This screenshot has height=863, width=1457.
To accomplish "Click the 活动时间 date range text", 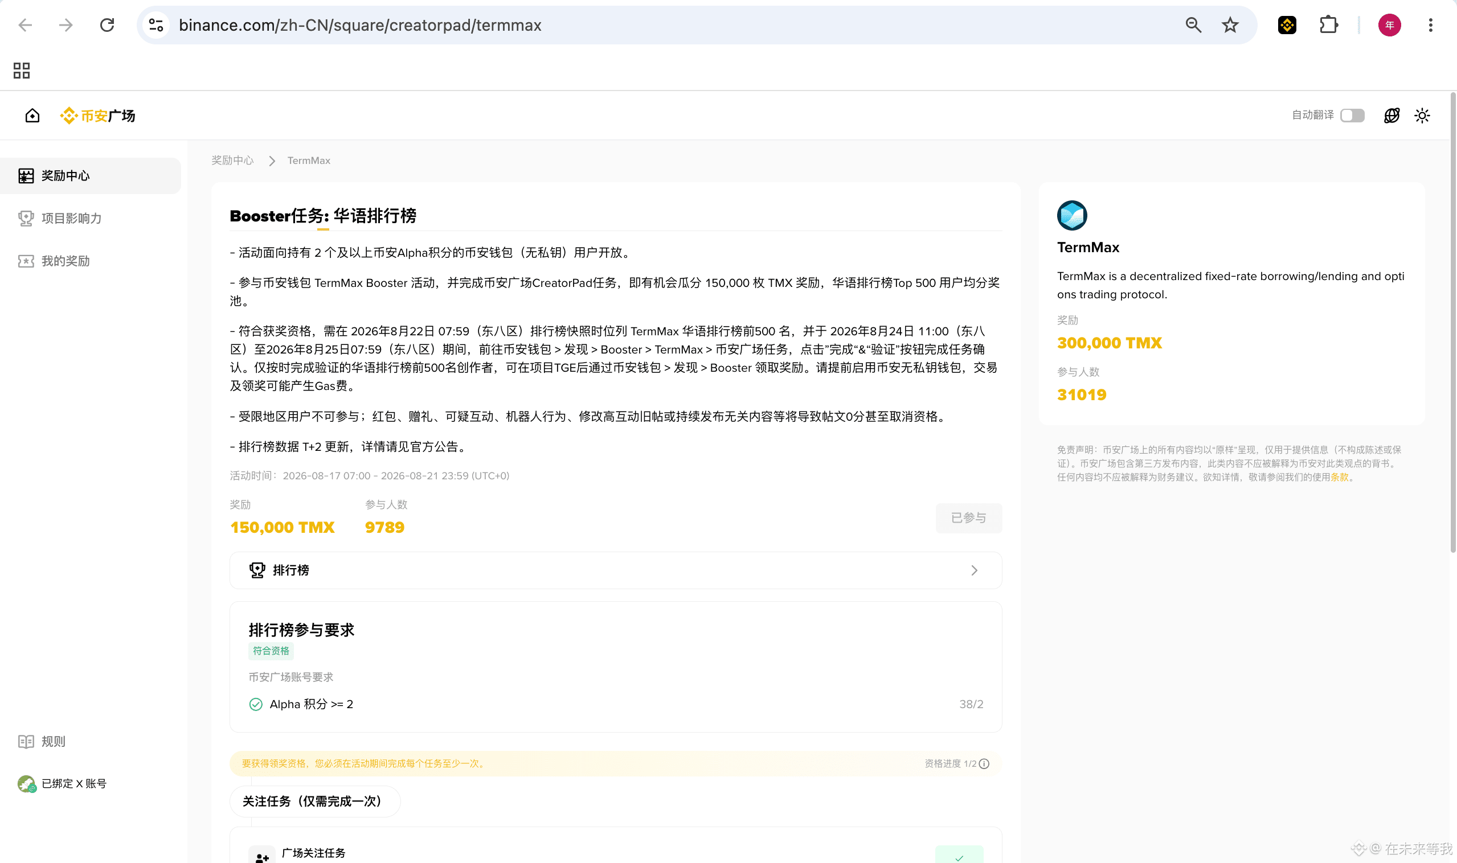I will point(370,476).
